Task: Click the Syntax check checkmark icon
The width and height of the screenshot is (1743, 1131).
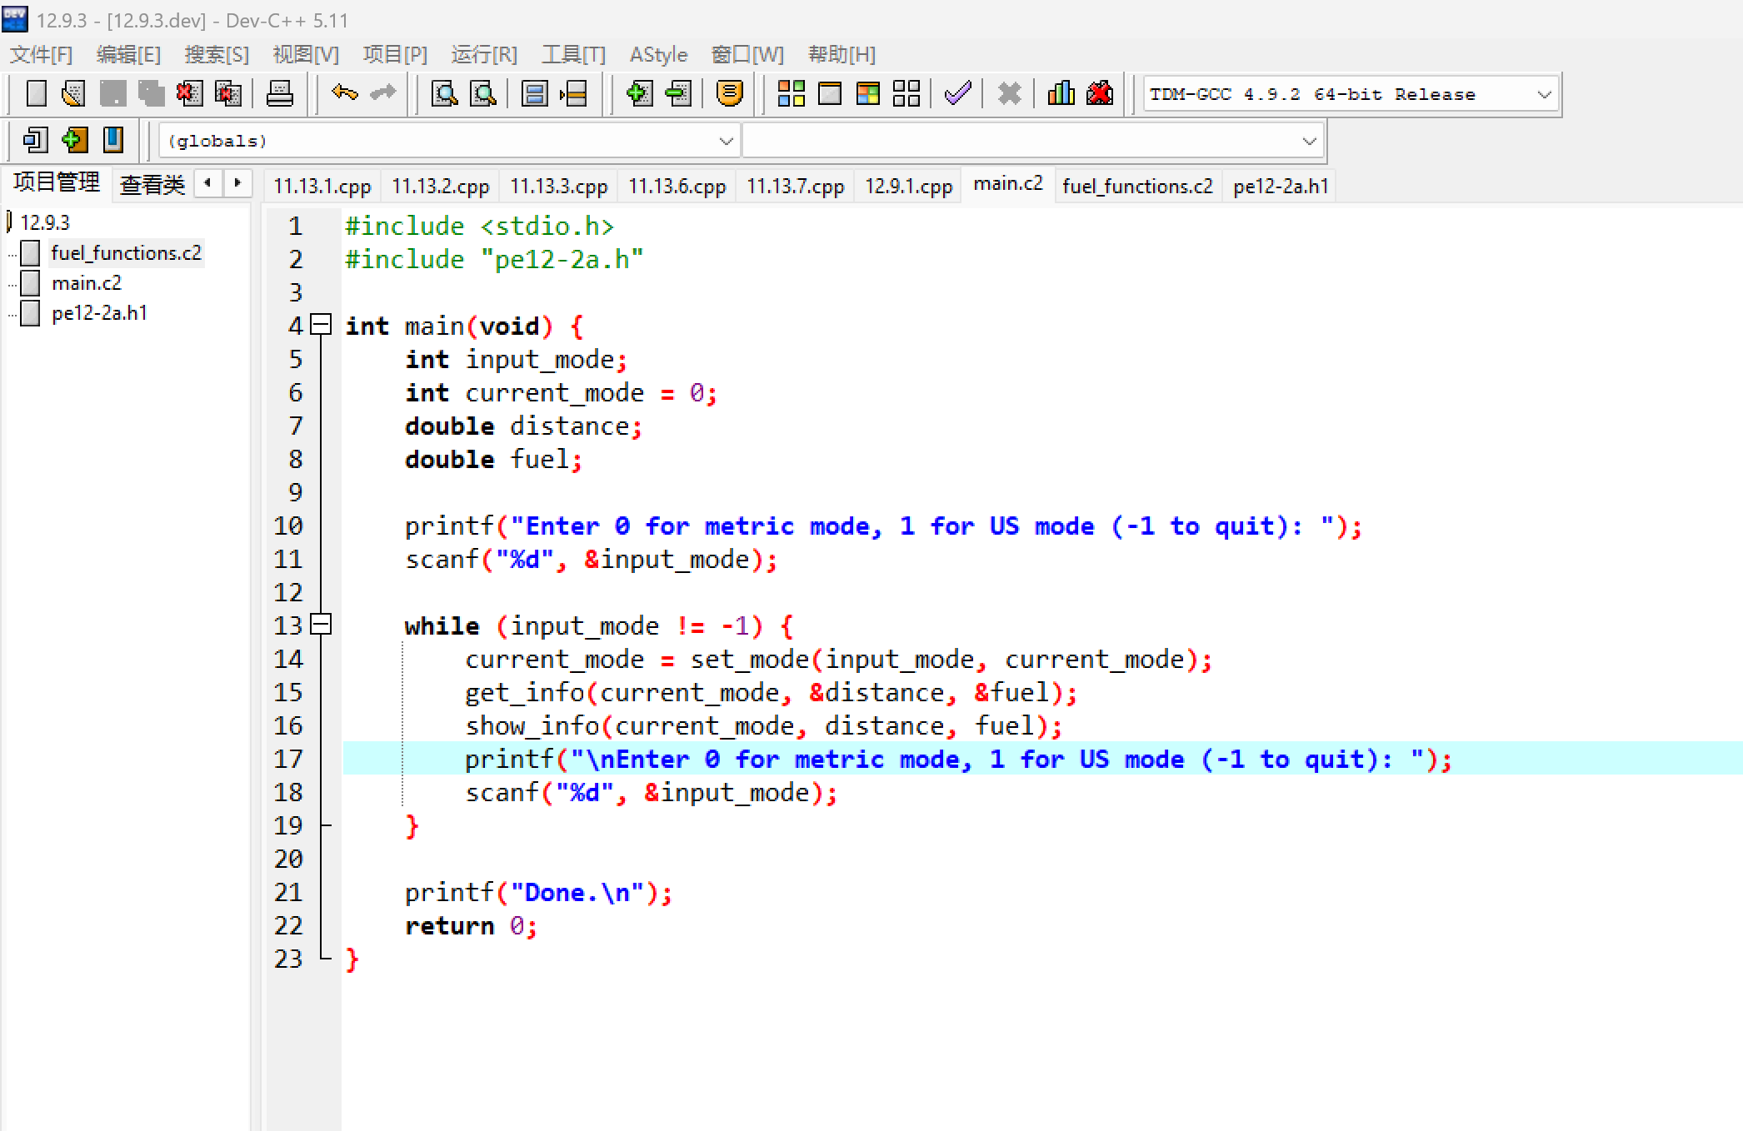Action: (x=958, y=93)
